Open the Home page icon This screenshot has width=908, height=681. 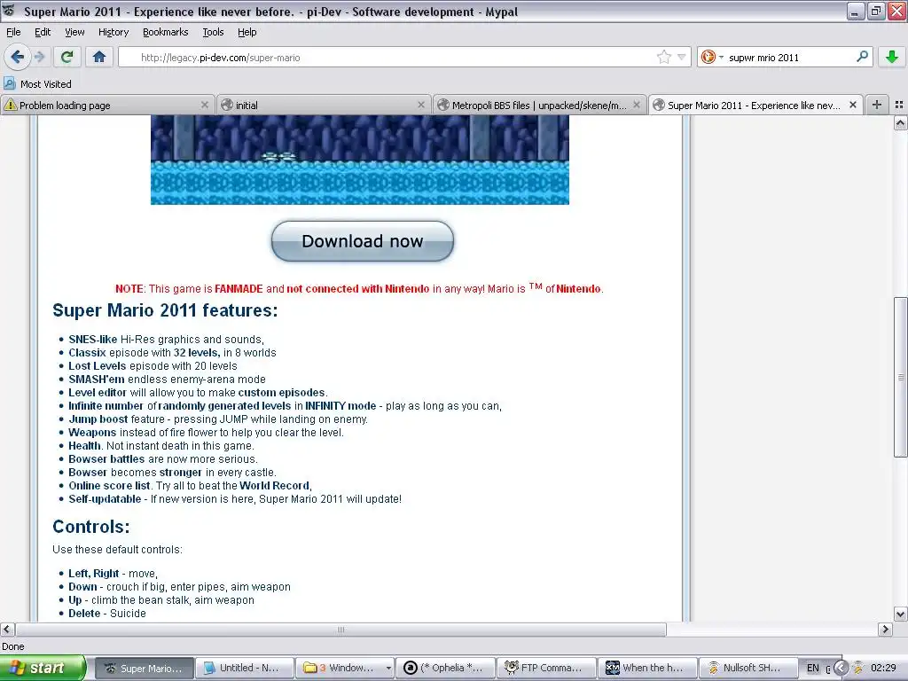[x=99, y=57]
